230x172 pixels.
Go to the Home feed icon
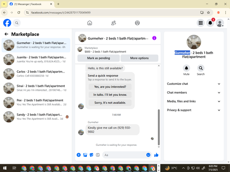click(90, 23)
